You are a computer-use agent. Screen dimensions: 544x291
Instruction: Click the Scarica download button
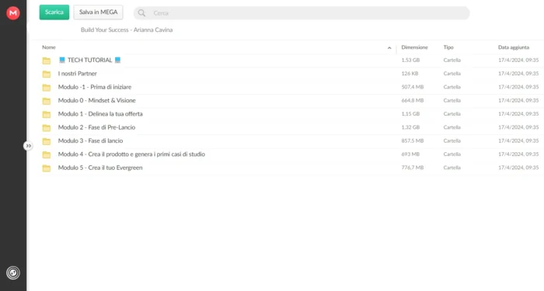(54, 12)
